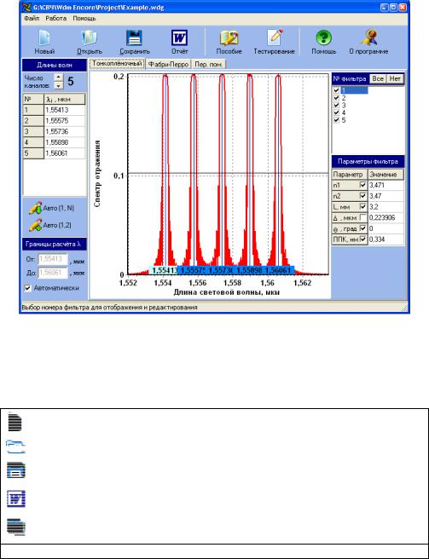Open the Помощь menu in menu bar
This screenshot has height=559, width=429.
pyautogui.click(x=84, y=19)
